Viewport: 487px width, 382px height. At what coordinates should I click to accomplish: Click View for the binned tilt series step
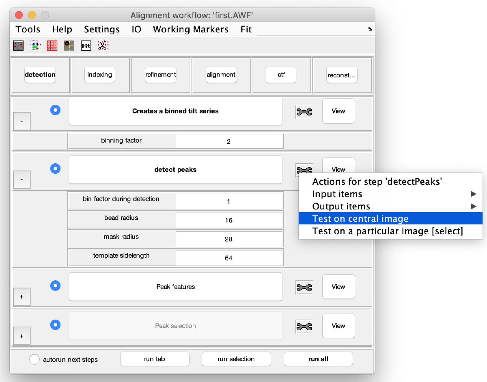pyautogui.click(x=338, y=111)
